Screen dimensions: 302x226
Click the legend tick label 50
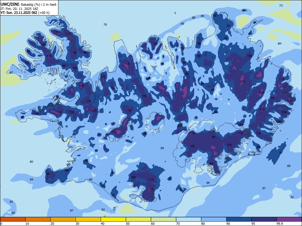pos(128,224)
